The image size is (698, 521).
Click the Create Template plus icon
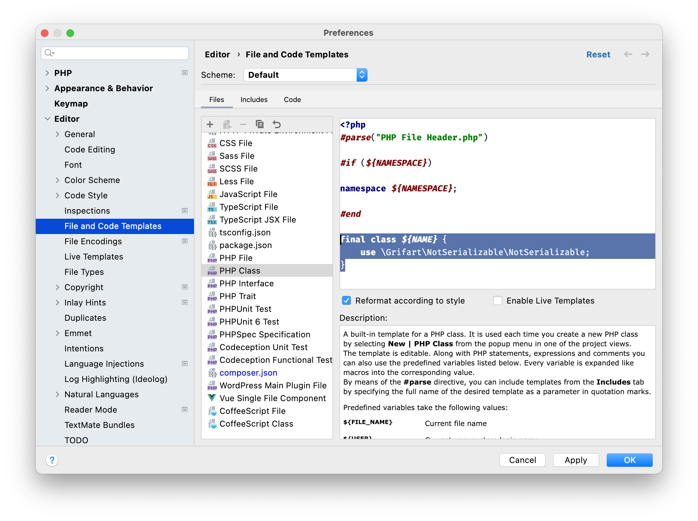[x=210, y=124]
